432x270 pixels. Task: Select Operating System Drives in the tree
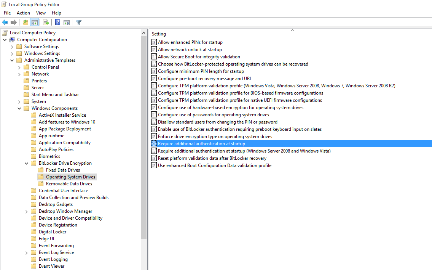point(70,177)
